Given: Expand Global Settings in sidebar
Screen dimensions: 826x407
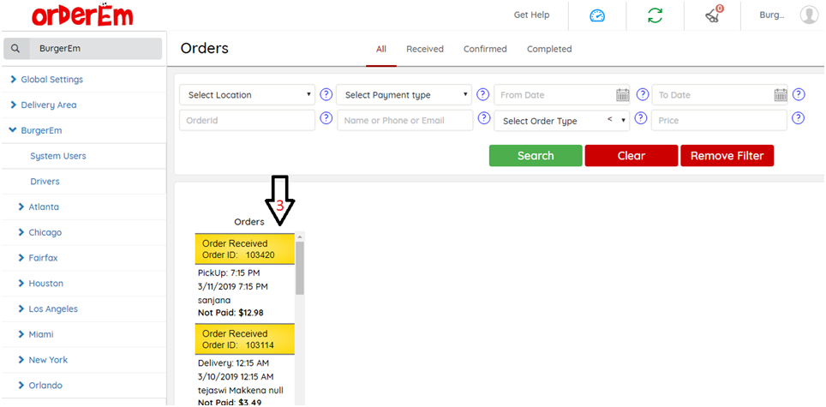Looking at the screenshot, I should (x=51, y=80).
